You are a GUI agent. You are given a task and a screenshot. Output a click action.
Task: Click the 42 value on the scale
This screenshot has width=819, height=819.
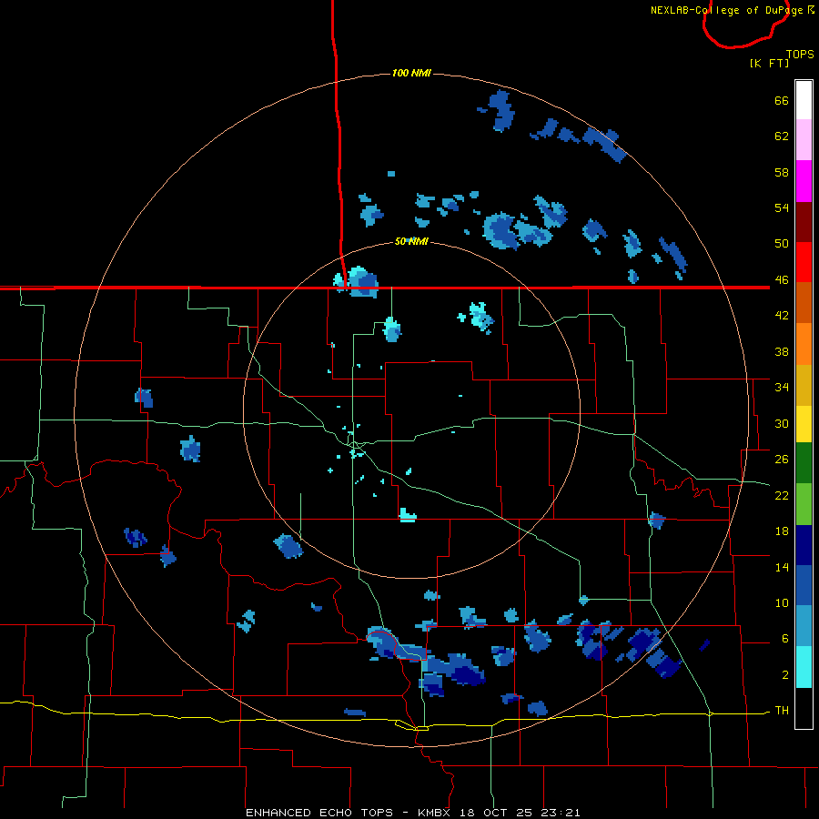point(782,316)
